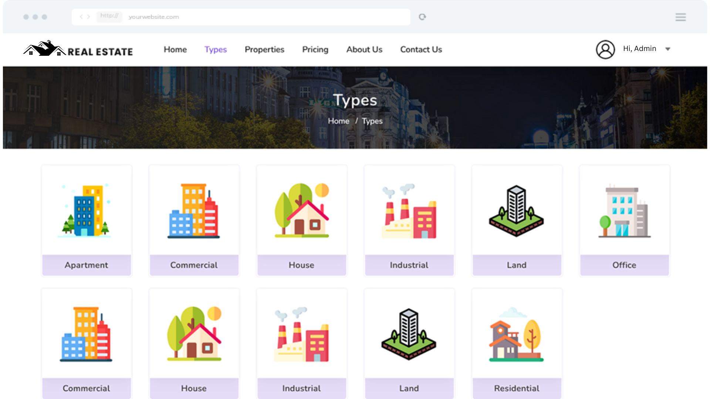Go to the Pricing nav item
The height and width of the screenshot is (399, 710).
pos(315,50)
